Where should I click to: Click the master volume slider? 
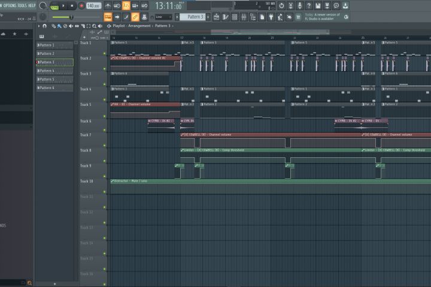pyautogui.click(x=62, y=17)
